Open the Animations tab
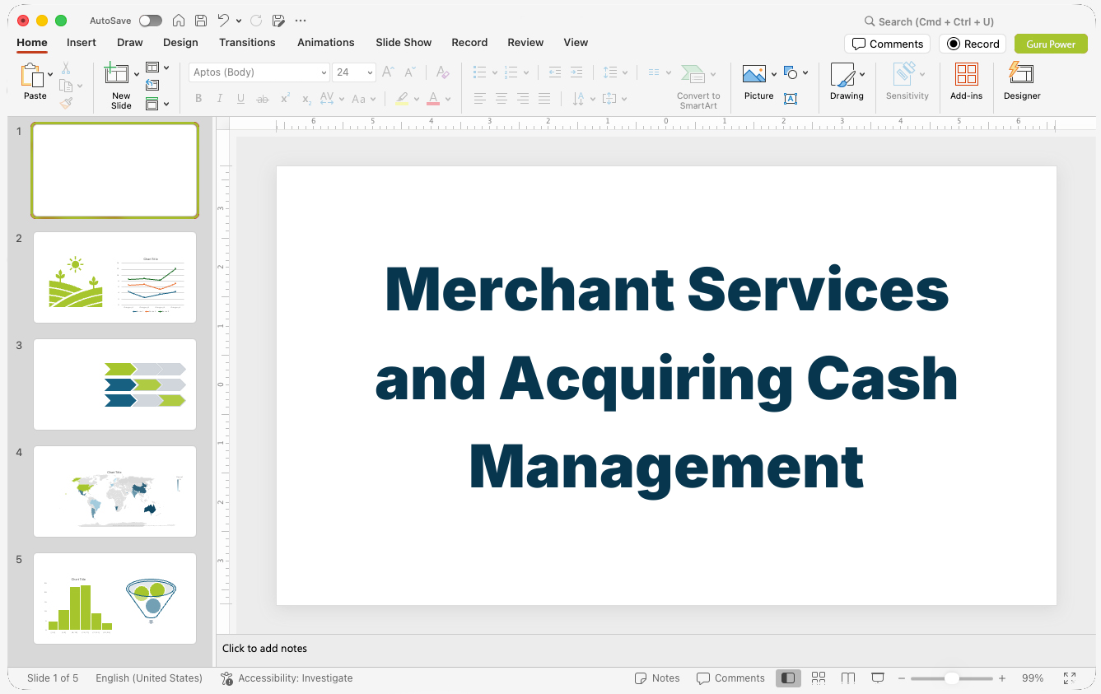Image resolution: width=1101 pixels, height=694 pixels. [326, 43]
